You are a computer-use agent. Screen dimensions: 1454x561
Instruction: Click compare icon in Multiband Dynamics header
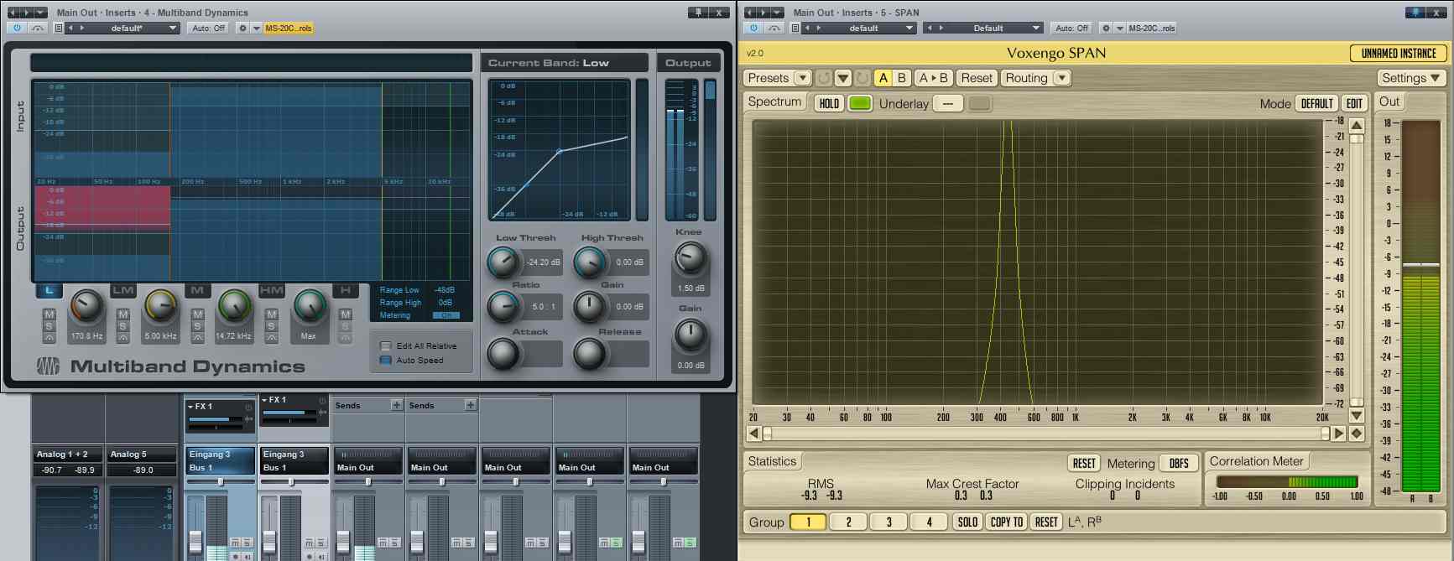click(37, 28)
